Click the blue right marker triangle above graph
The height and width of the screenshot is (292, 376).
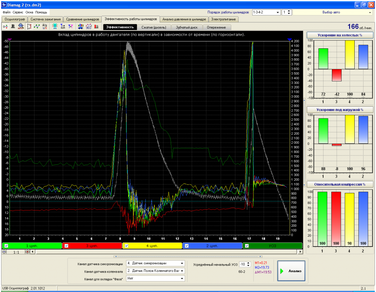pos(289,39)
